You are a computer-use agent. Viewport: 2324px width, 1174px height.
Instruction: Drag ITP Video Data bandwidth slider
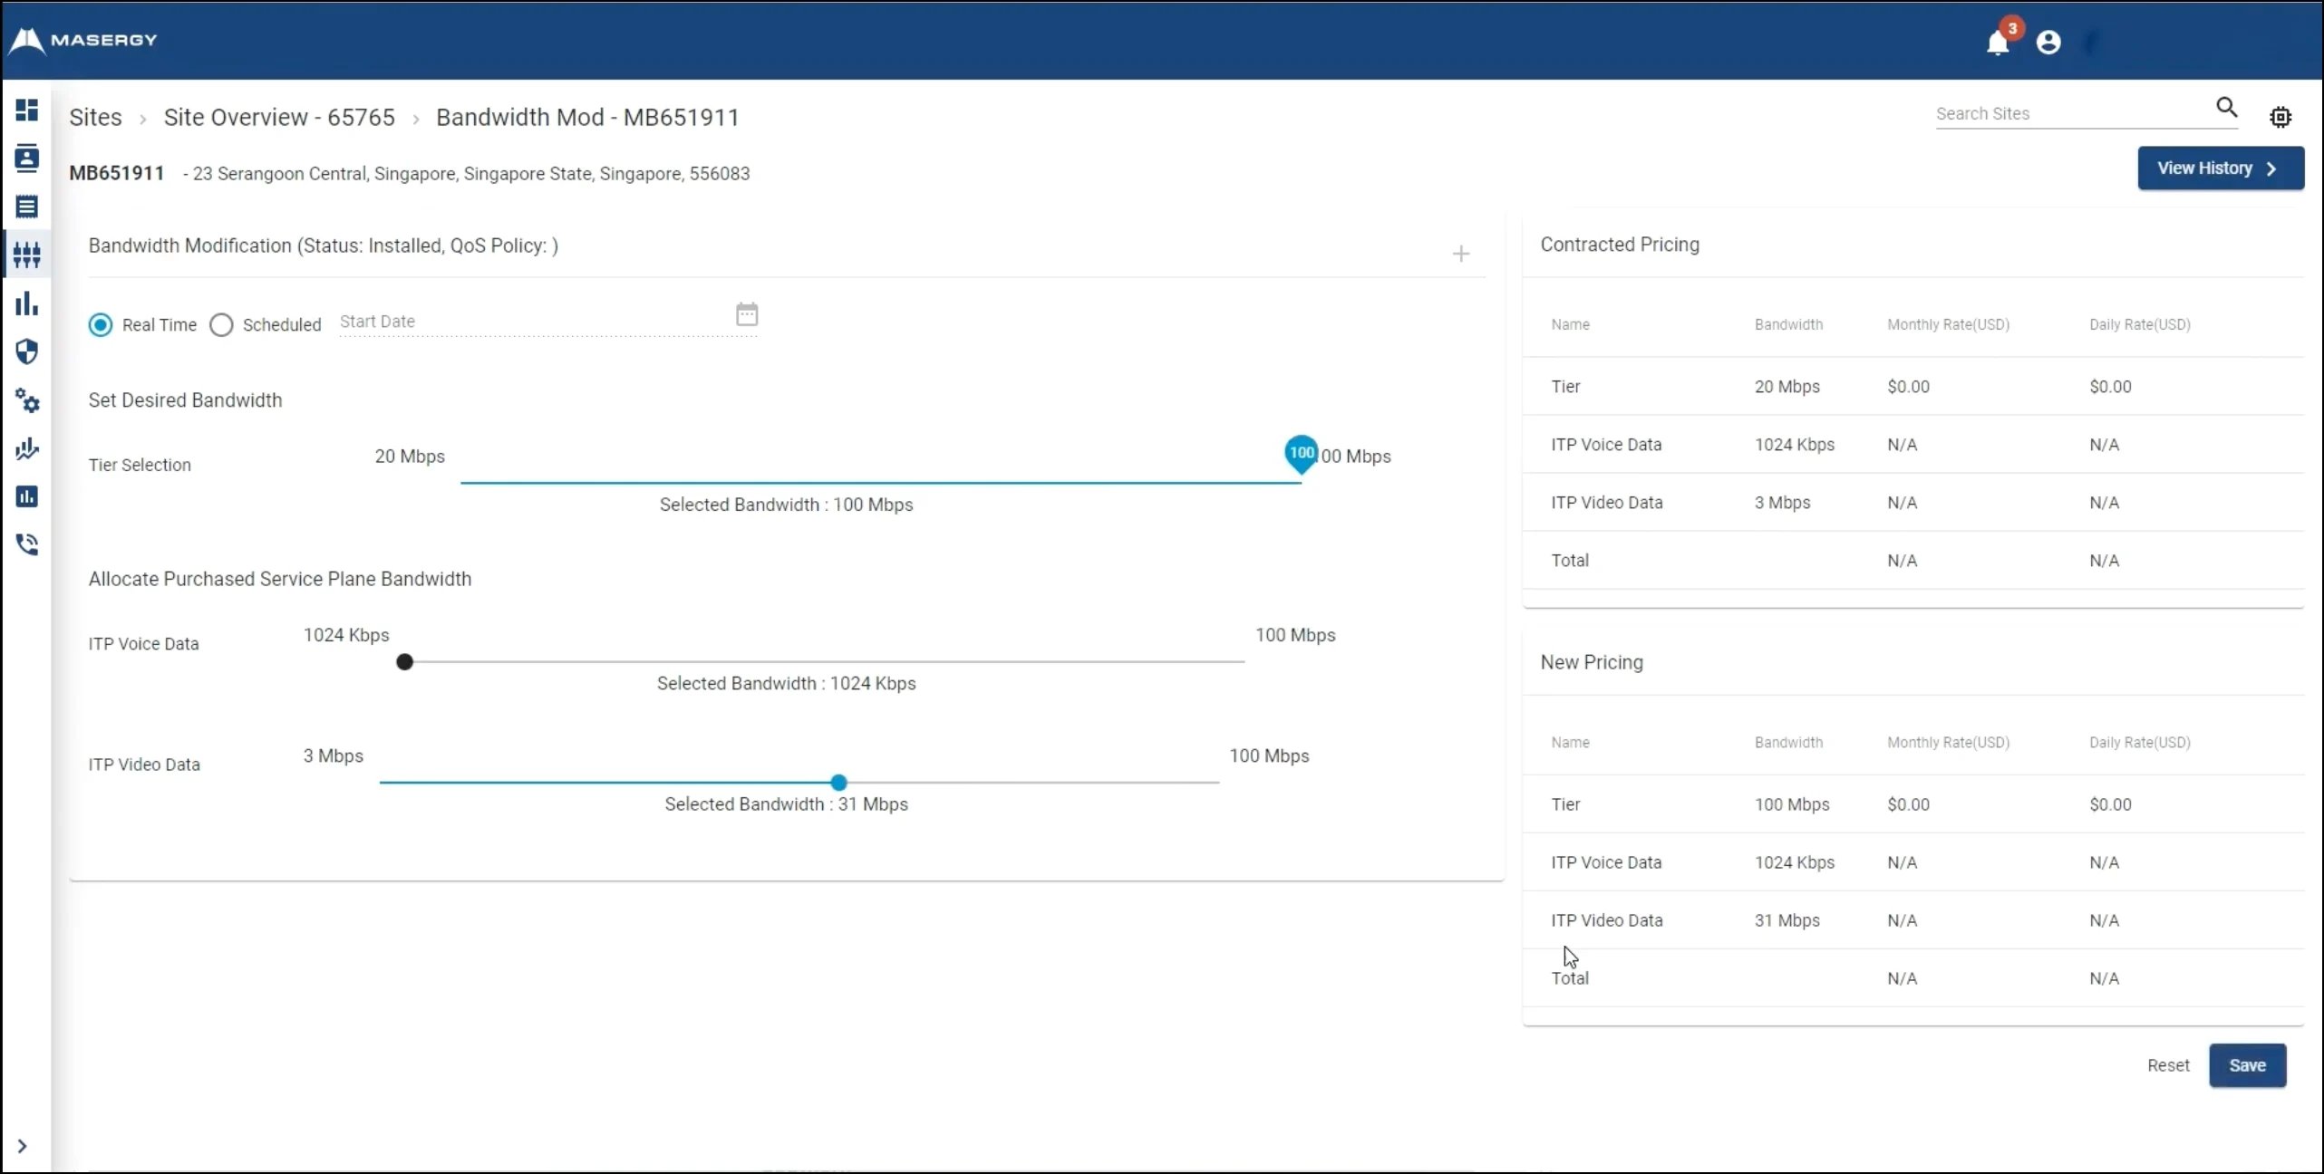click(836, 782)
